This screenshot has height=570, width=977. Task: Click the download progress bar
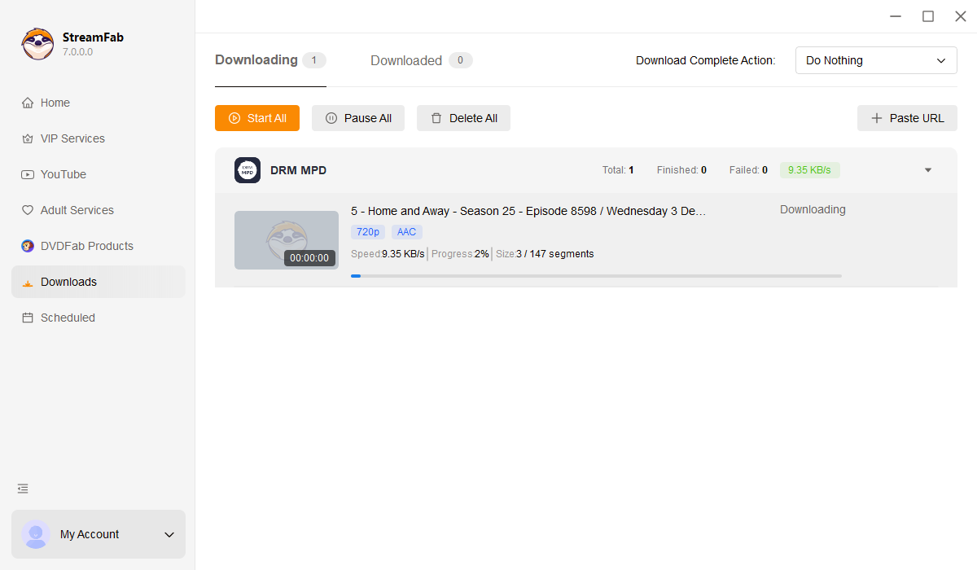click(596, 276)
